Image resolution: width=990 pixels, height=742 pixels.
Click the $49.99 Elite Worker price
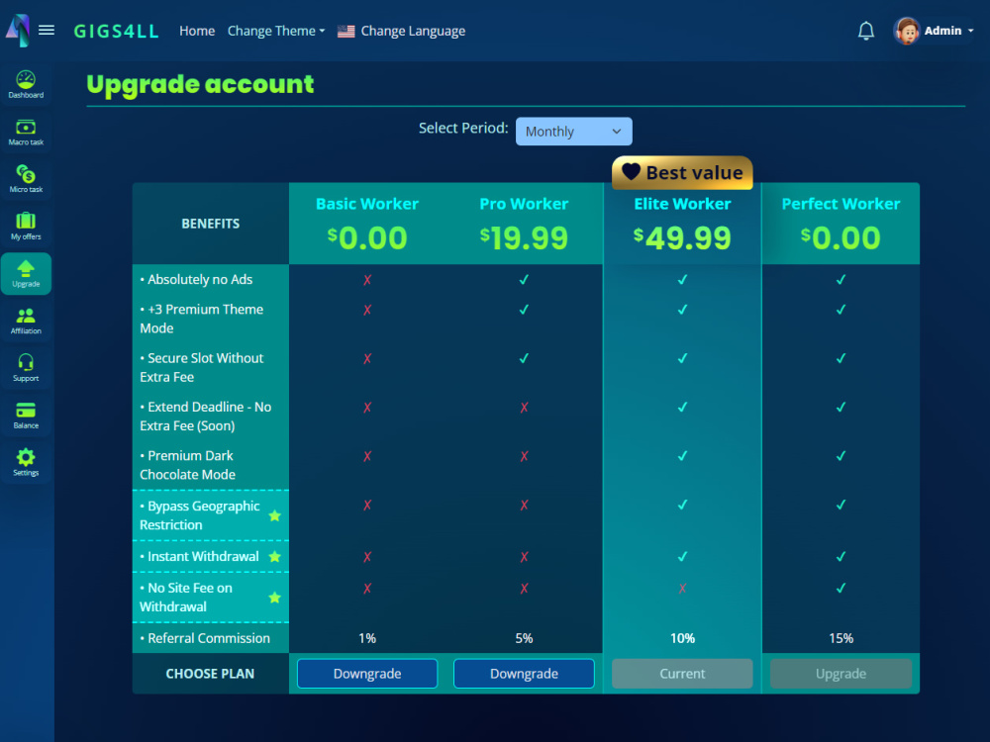[x=682, y=237]
